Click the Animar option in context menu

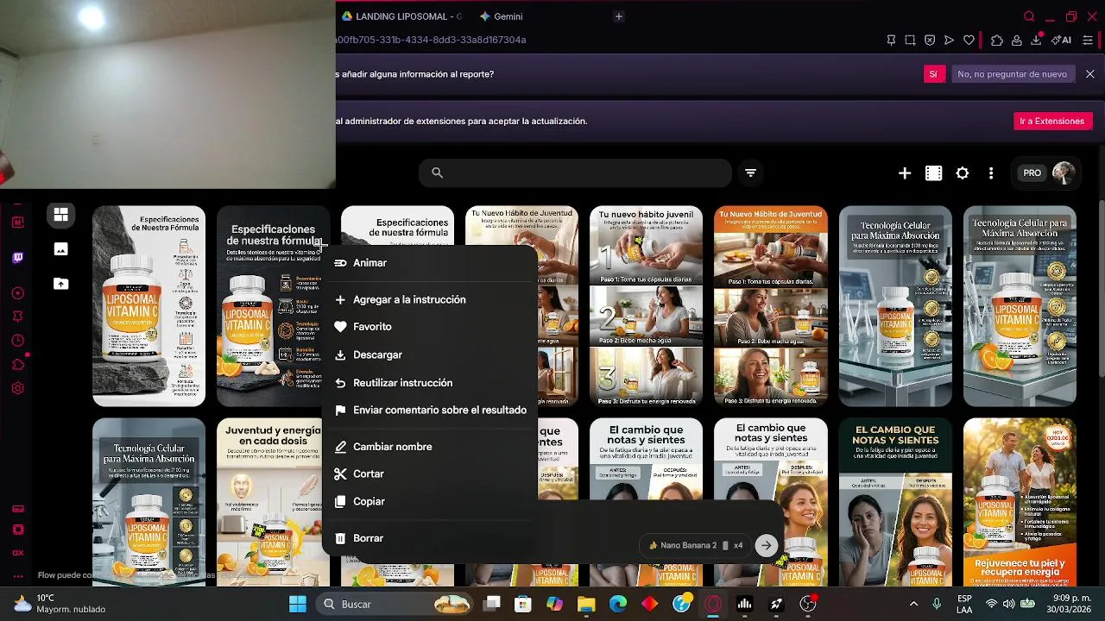(429, 263)
